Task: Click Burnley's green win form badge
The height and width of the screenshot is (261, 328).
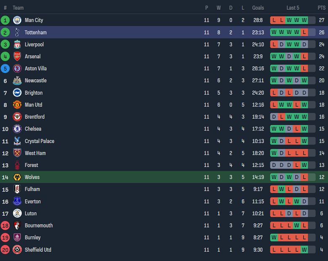Action: (274, 238)
